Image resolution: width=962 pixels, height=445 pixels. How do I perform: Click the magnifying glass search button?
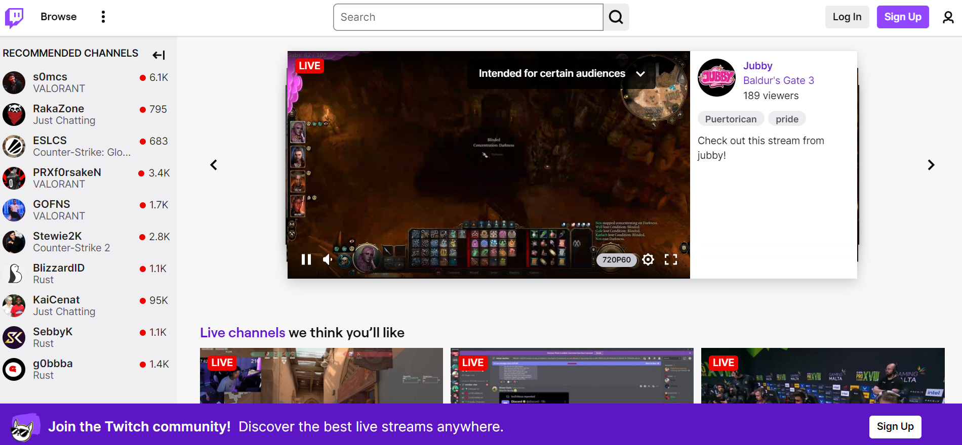[x=616, y=17]
